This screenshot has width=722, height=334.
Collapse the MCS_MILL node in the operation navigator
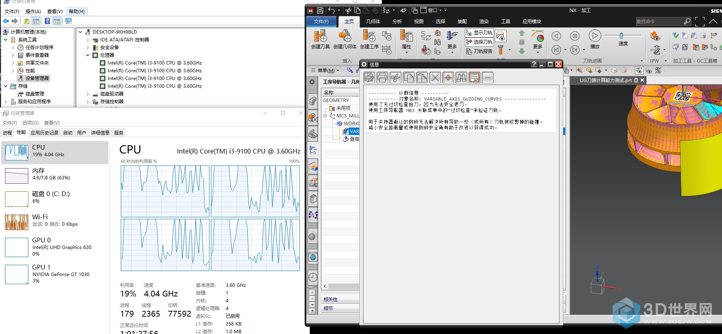pyautogui.click(x=325, y=116)
